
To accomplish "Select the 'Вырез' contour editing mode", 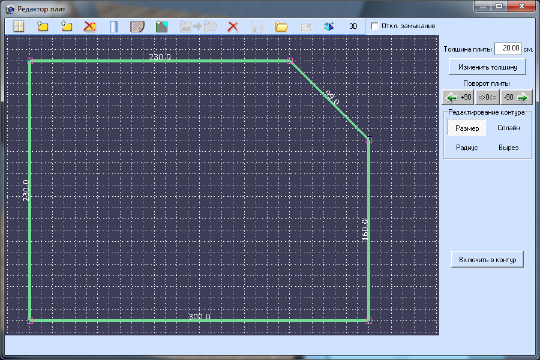I will tap(508, 148).
